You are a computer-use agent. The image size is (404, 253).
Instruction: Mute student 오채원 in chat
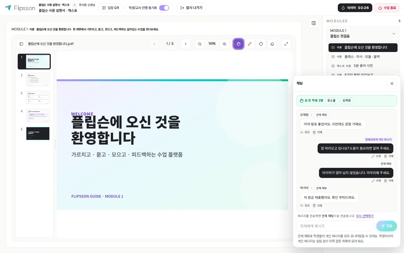[x=305, y=132]
